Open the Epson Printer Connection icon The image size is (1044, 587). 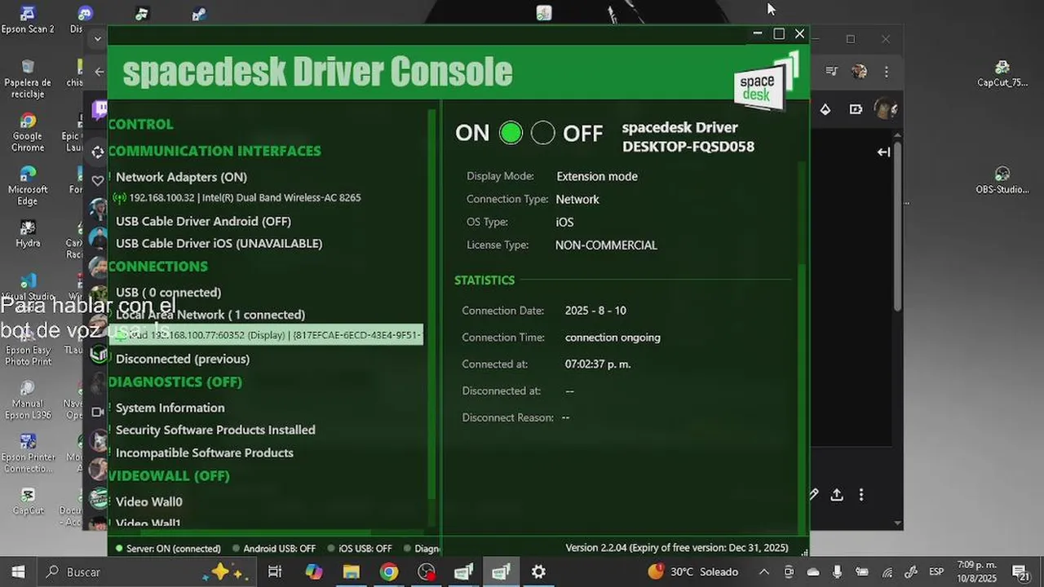28,452
